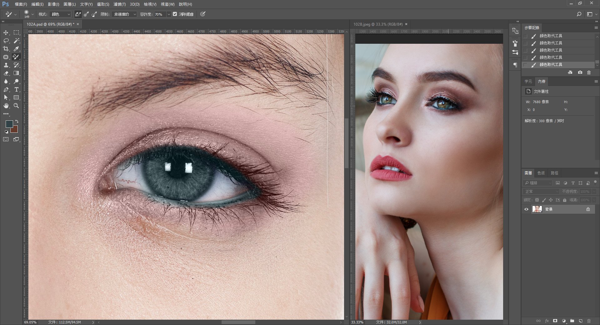The width and height of the screenshot is (600, 325).
Task: Create new fill or adjustment layer button
Action: (564, 321)
